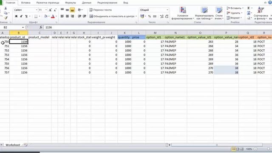
Task: Open the Вид tab
Action: [x=126, y=3]
